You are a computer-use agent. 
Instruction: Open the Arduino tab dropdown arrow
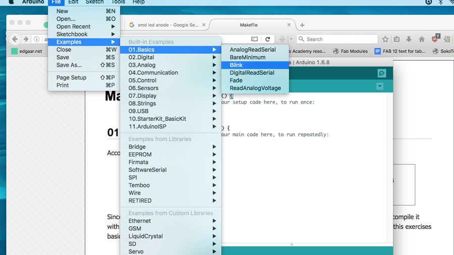(379, 86)
